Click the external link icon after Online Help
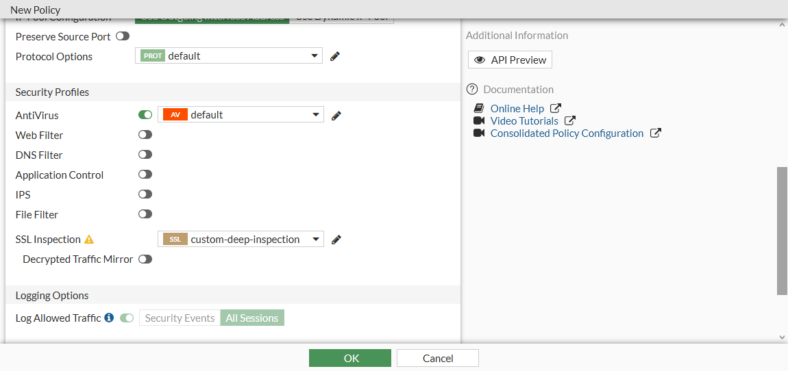Viewport: 788px width, 371px height. point(556,108)
